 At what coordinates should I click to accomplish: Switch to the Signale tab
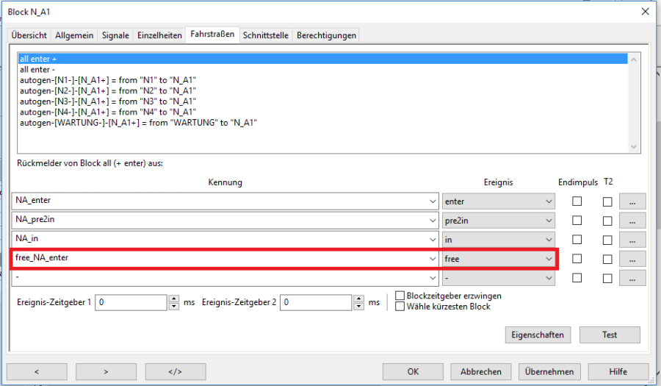click(115, 35)
